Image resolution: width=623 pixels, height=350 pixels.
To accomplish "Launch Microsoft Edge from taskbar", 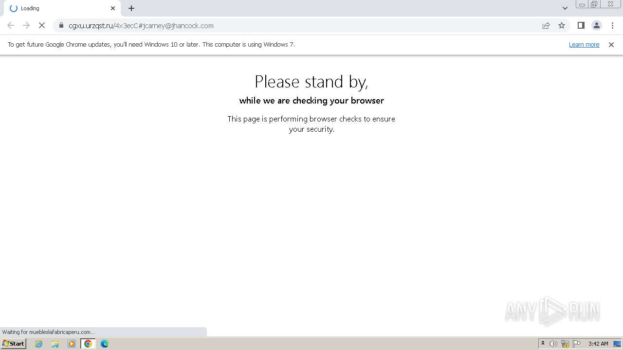I will [105, 344].
